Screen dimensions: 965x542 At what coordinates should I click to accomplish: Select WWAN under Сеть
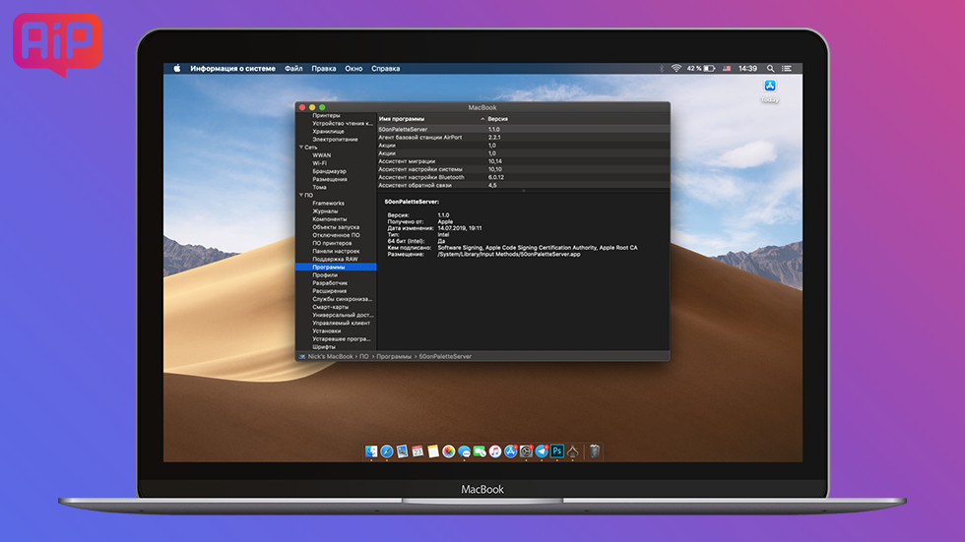(321, 154)
